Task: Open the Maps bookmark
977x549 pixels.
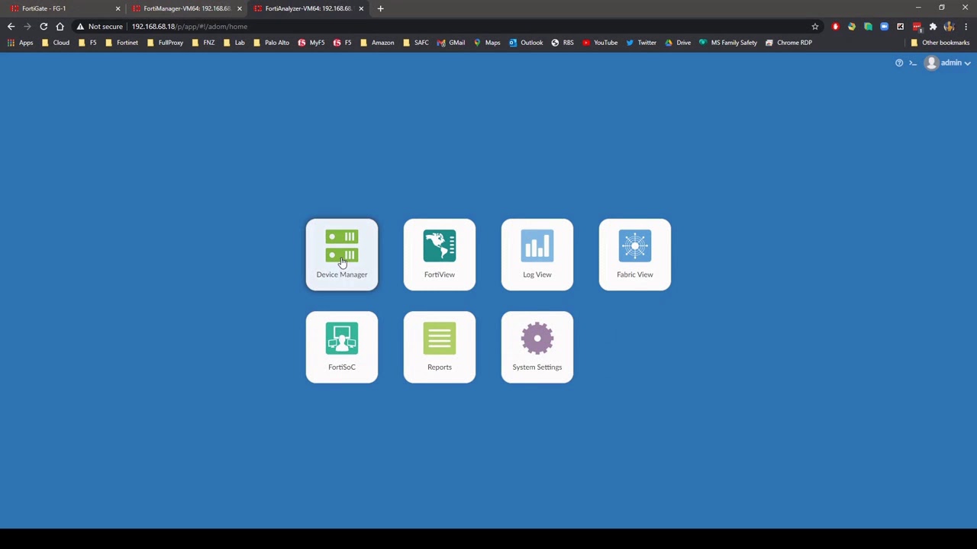Action: [x=487, y=43]
